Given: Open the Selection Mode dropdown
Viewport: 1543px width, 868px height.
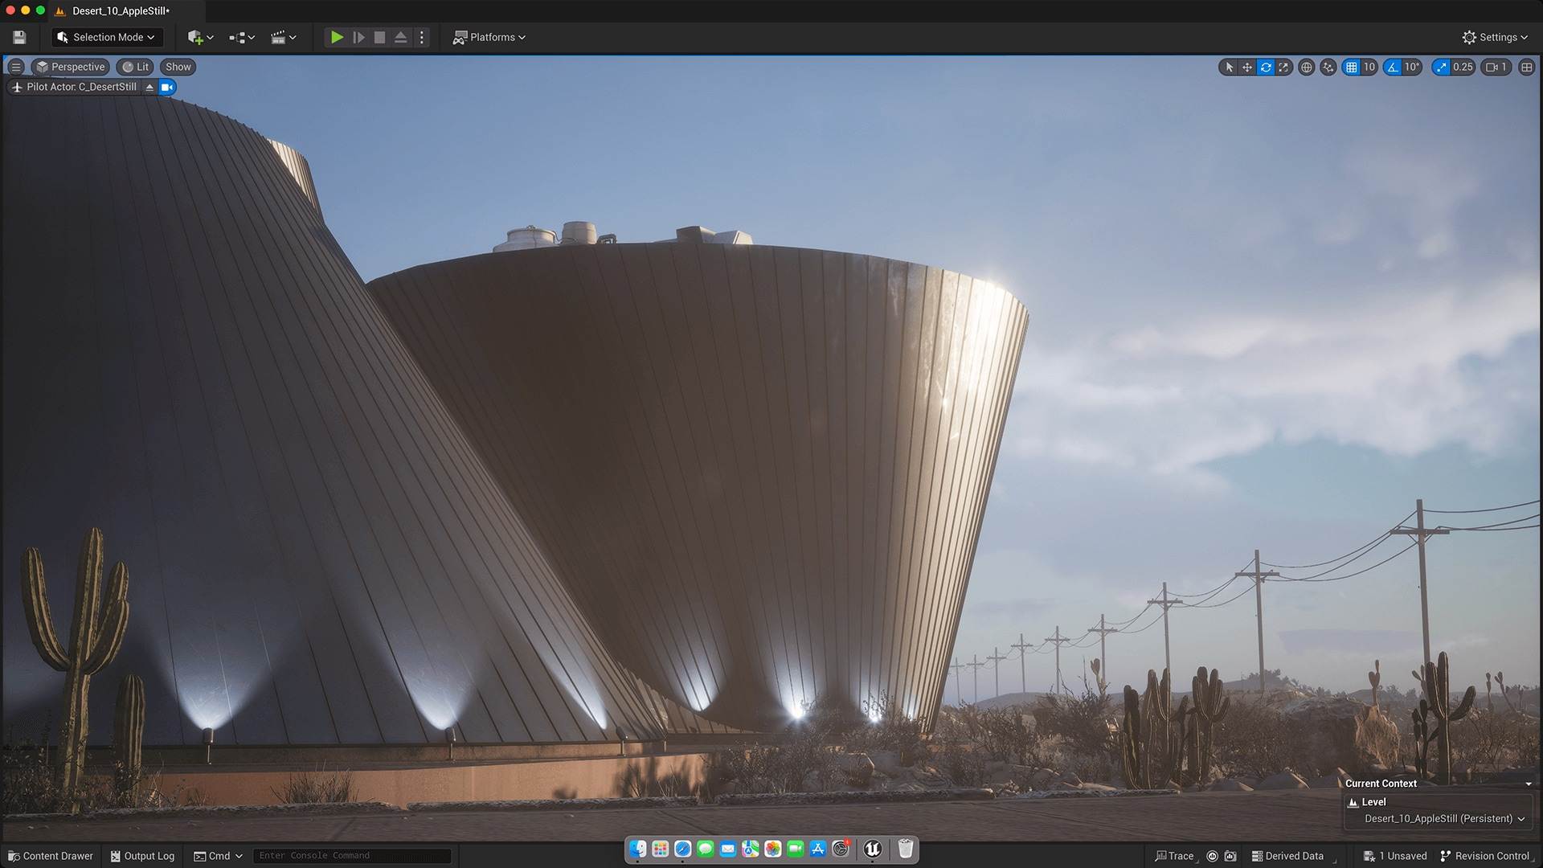Looking at the screenshot, I should click(x=107, y=37).
